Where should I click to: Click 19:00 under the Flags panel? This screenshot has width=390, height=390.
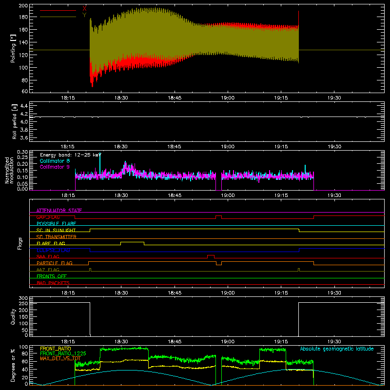228,293
